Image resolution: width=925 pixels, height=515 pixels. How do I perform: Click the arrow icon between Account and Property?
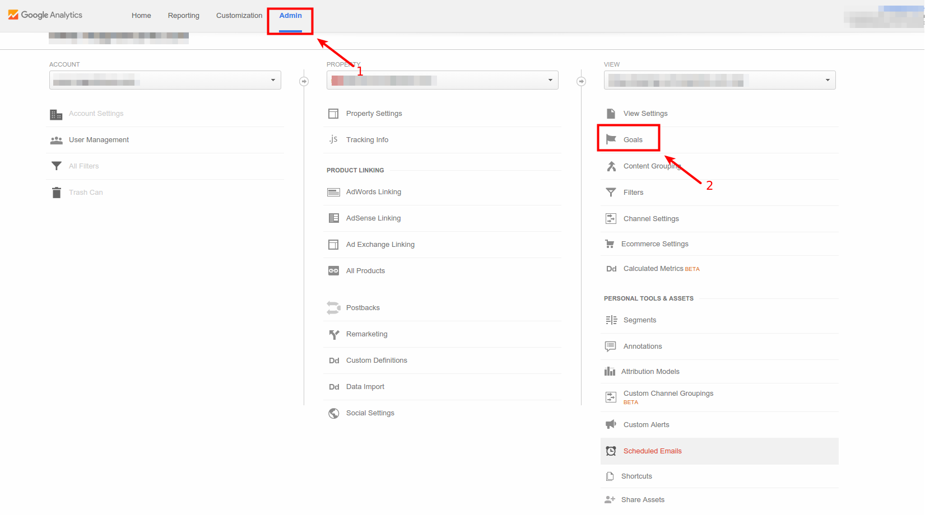tap(304, 82)
